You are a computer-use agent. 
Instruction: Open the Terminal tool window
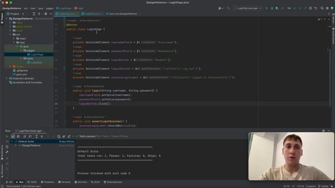coord(64,182)
